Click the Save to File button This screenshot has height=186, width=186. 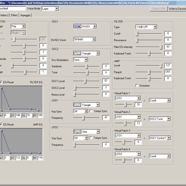[x=159, y=9]
